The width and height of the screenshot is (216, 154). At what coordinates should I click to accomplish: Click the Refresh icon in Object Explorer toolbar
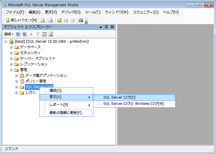click(x=44, y=34)
